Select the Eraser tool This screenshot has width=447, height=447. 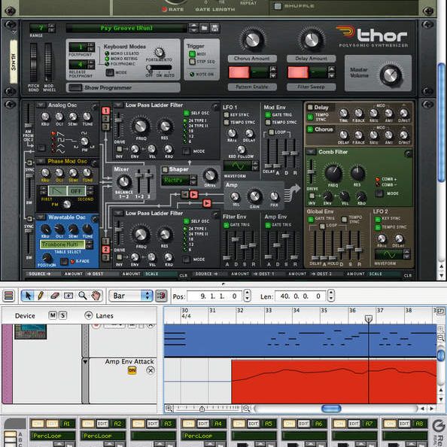[x=54, y=296]
